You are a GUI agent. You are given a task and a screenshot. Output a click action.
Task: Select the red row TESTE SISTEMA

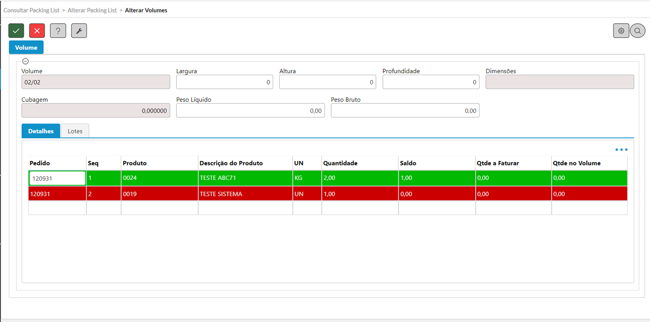pos(221,194)
